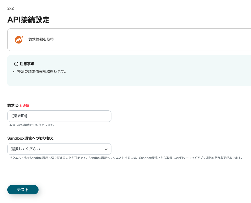Click the 取得したい請求のIDを指定します。 hint text

(32, 125)
